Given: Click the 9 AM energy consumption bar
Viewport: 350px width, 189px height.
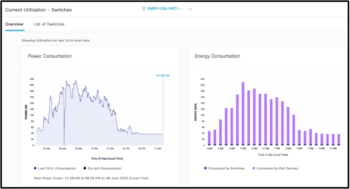Looking at the screenshot, I should 254,117.
